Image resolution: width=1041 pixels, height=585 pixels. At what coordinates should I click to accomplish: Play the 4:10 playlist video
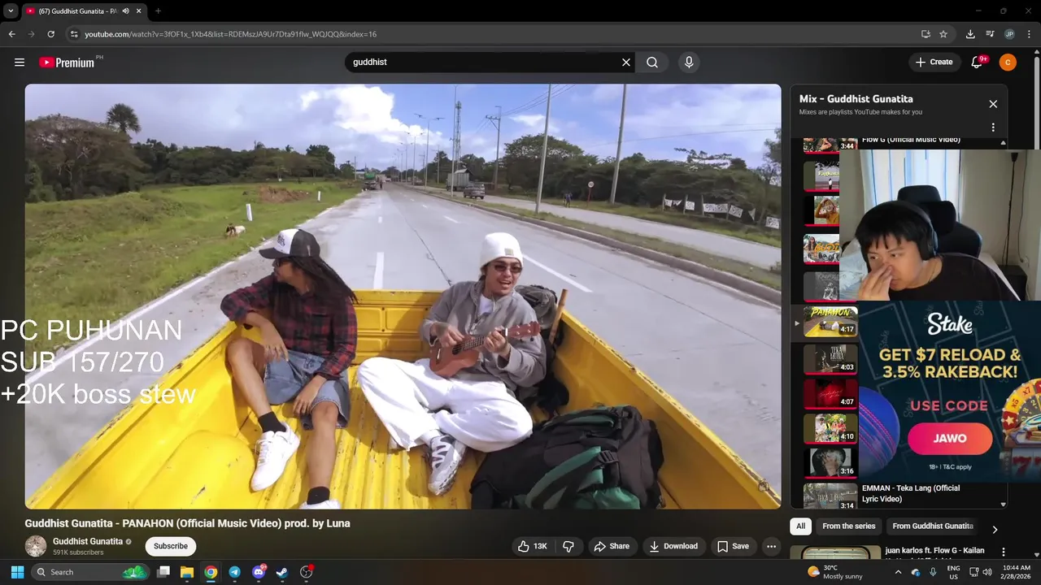[x=830, y=429]
